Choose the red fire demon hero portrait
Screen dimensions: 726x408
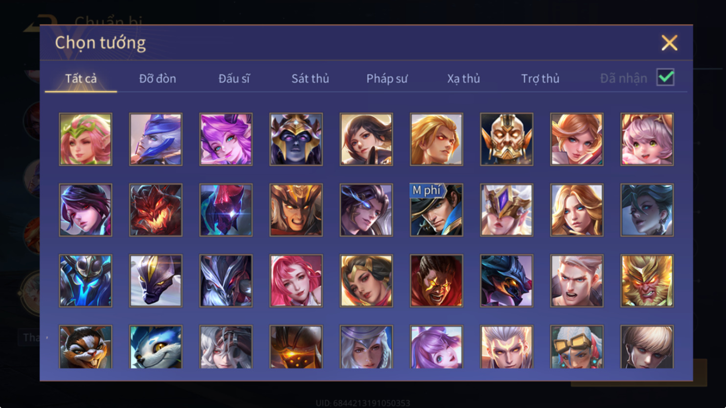156,210
